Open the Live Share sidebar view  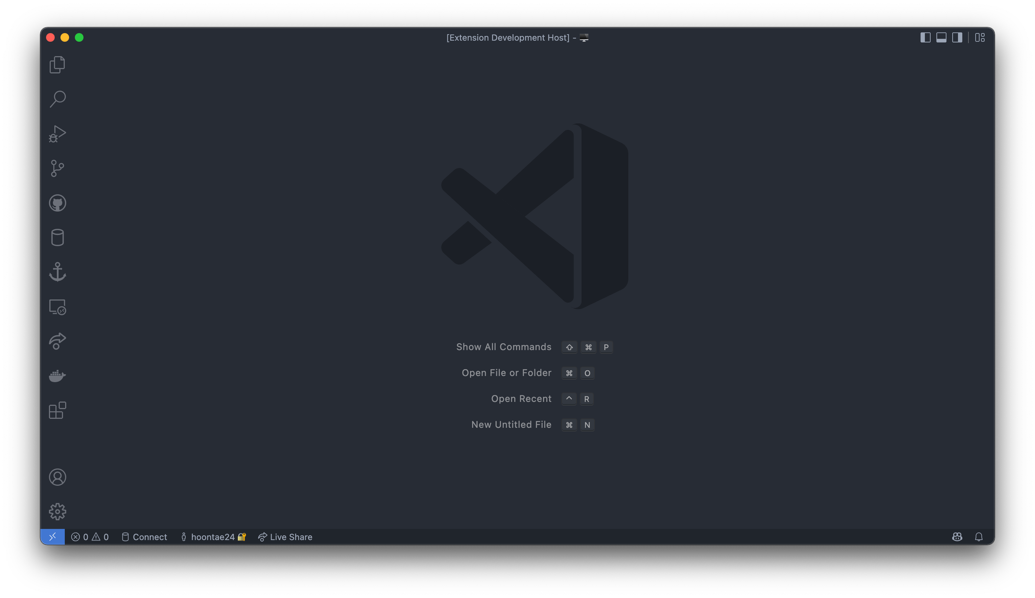tap(58, 341)
